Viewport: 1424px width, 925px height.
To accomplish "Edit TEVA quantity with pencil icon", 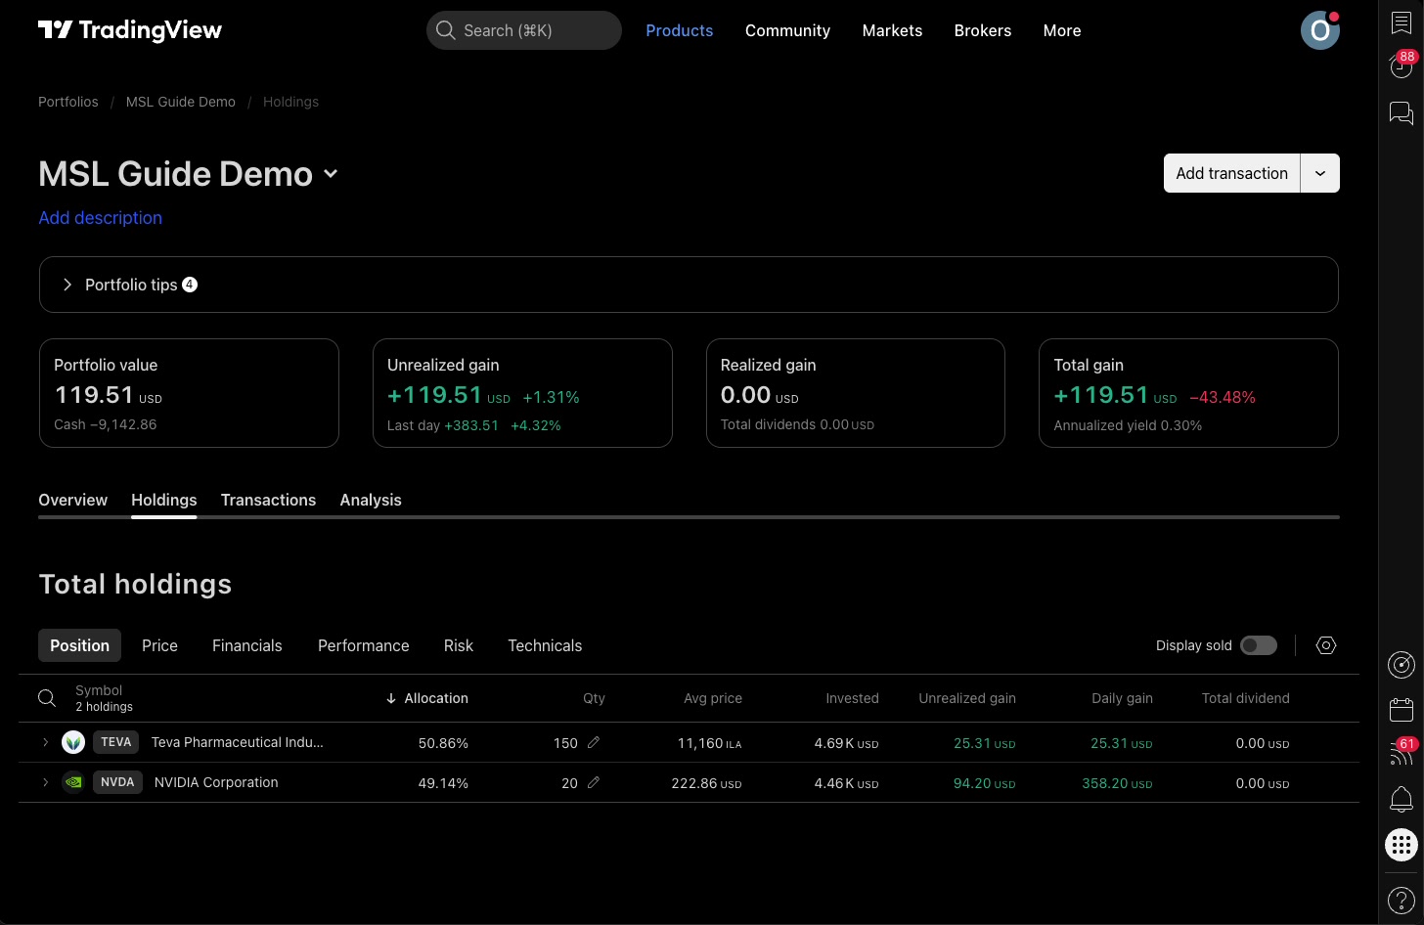I will click(x=593, y=742).
